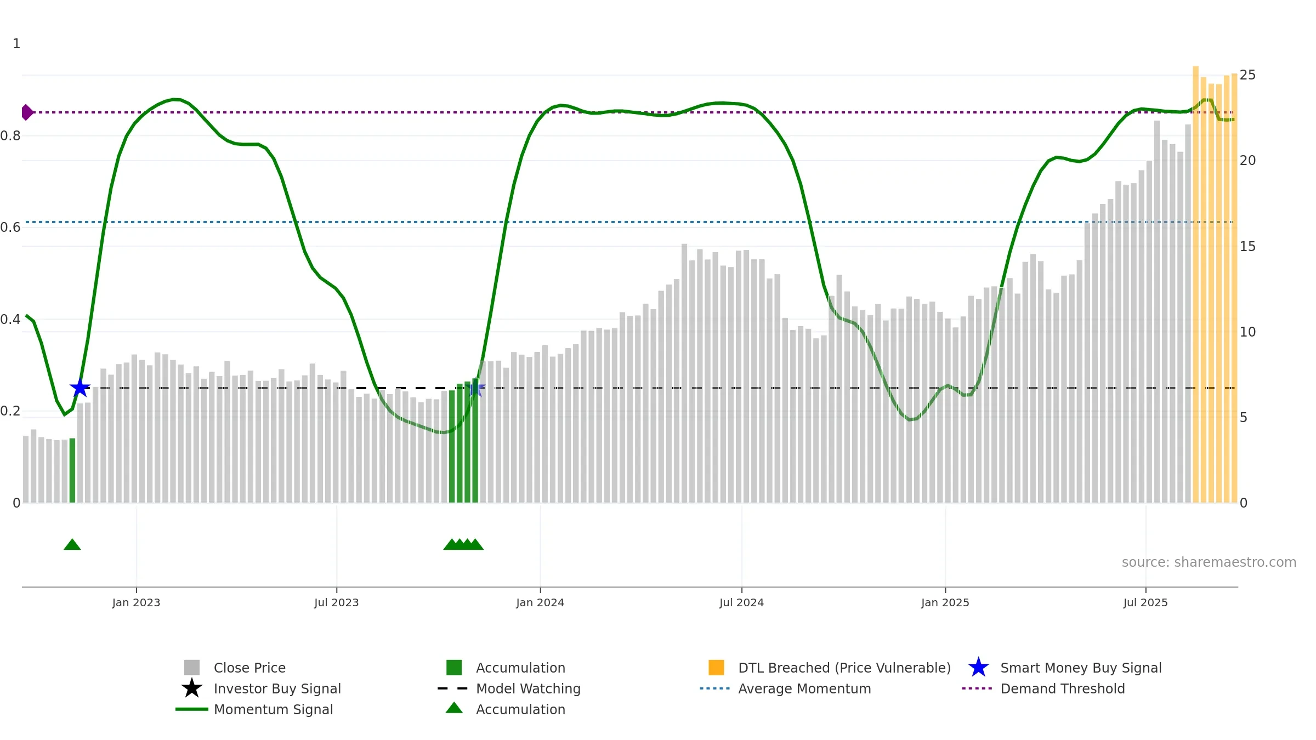1316x740 pixels.
Task: Toggle the Investor Buy Signal legend label
Action: (277, 688)
